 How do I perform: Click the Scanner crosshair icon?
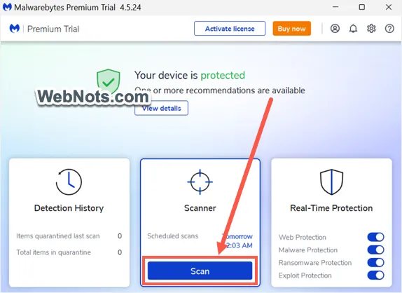click(x=200, y=182)
